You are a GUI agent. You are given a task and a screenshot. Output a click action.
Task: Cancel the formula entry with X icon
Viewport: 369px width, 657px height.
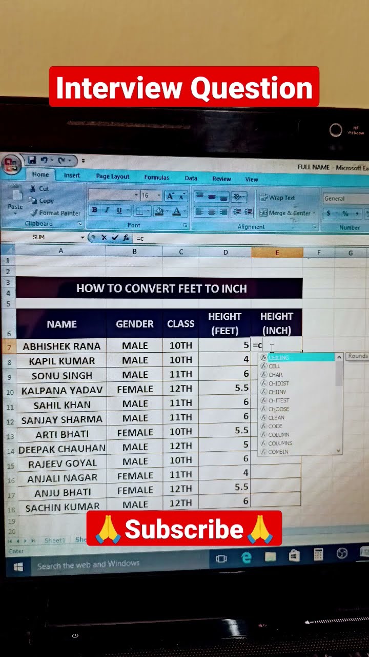coord(104,238)
